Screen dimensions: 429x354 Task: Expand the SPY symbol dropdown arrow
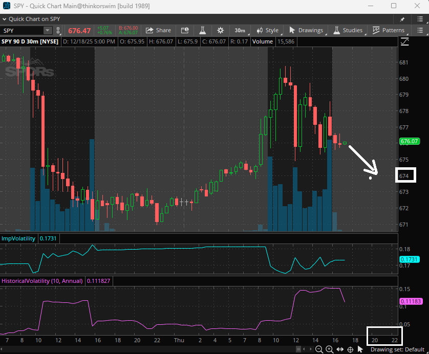[48, 30]
